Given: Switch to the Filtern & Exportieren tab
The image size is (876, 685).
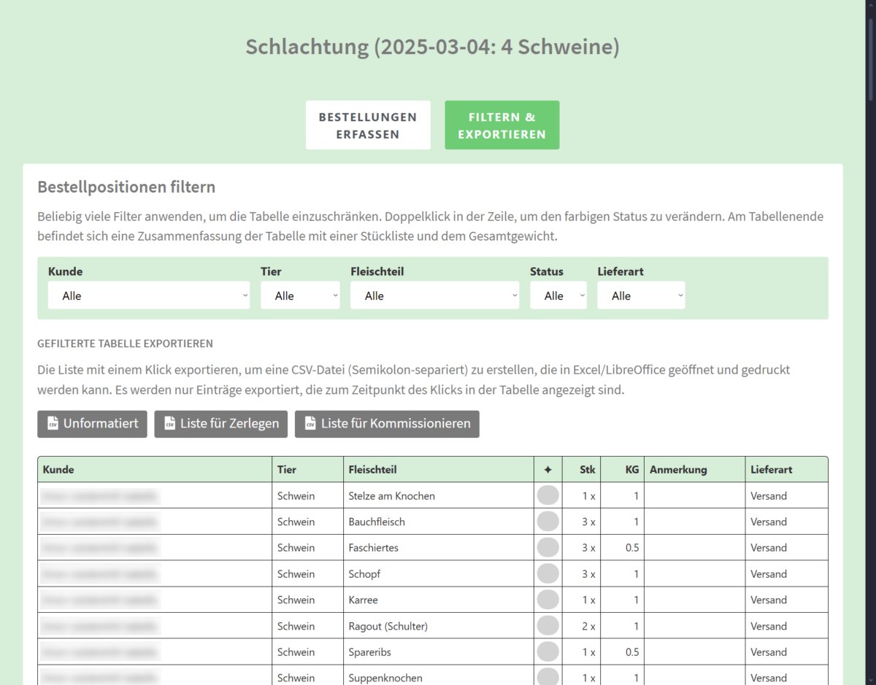Looking at the screenshot, I should [502, 125].
